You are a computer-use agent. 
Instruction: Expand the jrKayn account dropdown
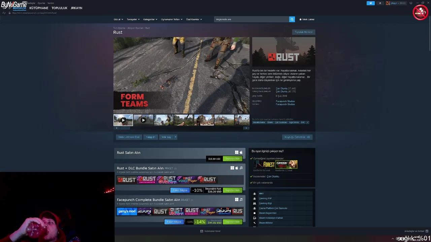coord(398,3)
